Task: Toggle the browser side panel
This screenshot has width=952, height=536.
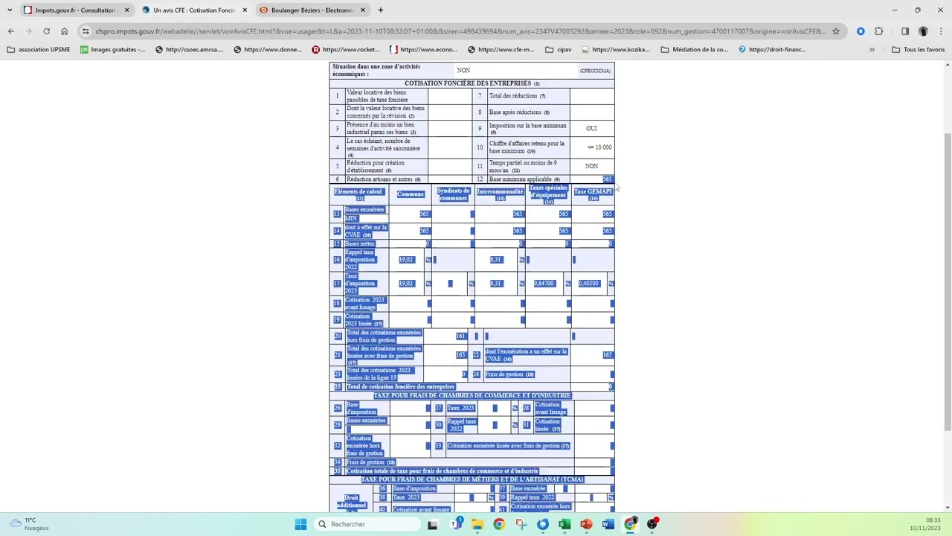Action: (905, 31)
